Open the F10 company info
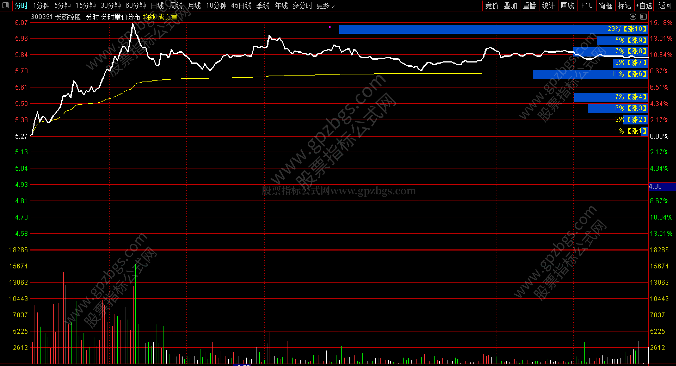The height and width of the screenshot is (366, 676). (x=587, y=5)
